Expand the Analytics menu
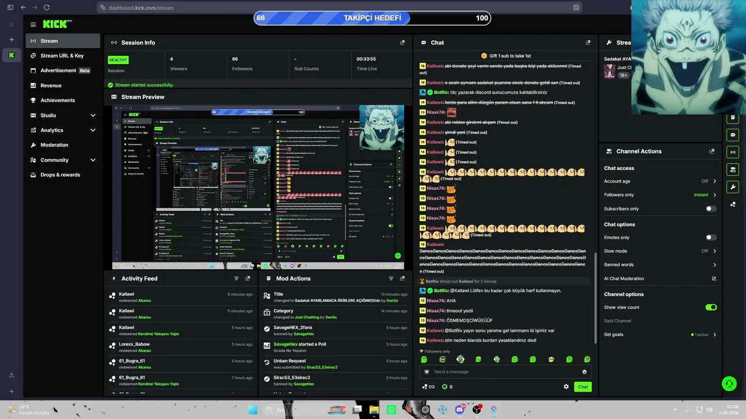This screenshot has width=746, height=419. (x=63, y=130)
